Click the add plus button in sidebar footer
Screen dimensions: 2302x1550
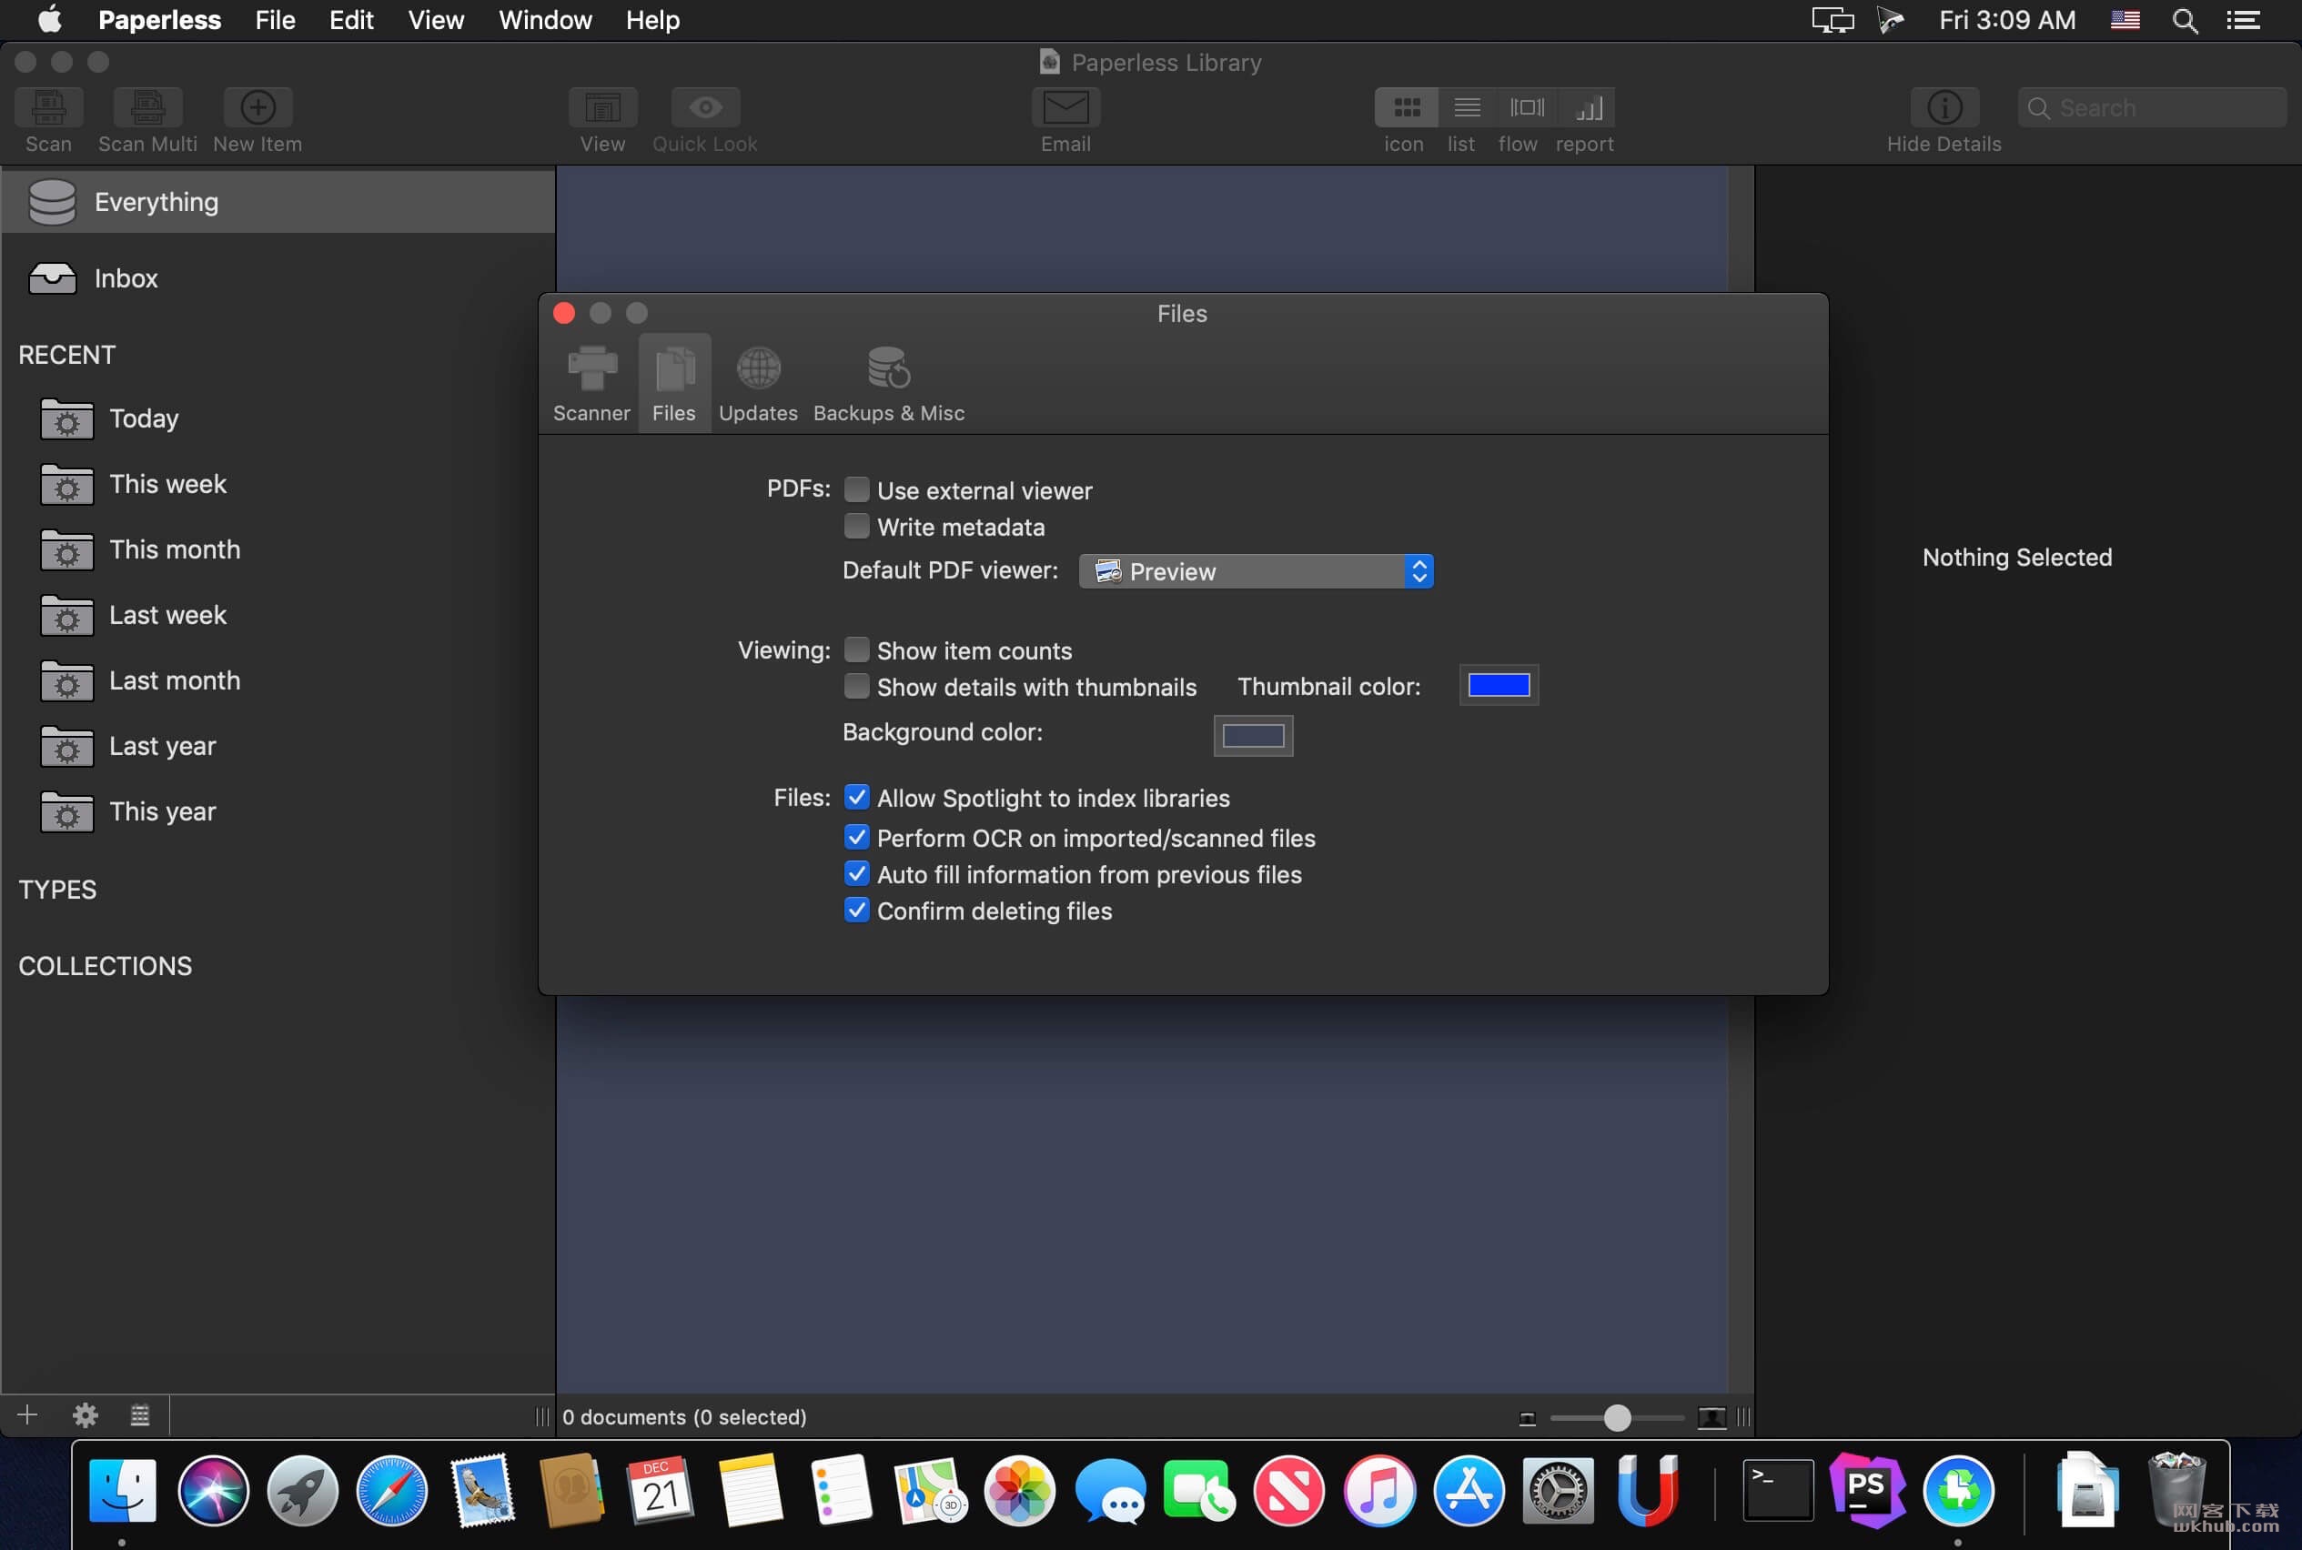coord(27,1414)
